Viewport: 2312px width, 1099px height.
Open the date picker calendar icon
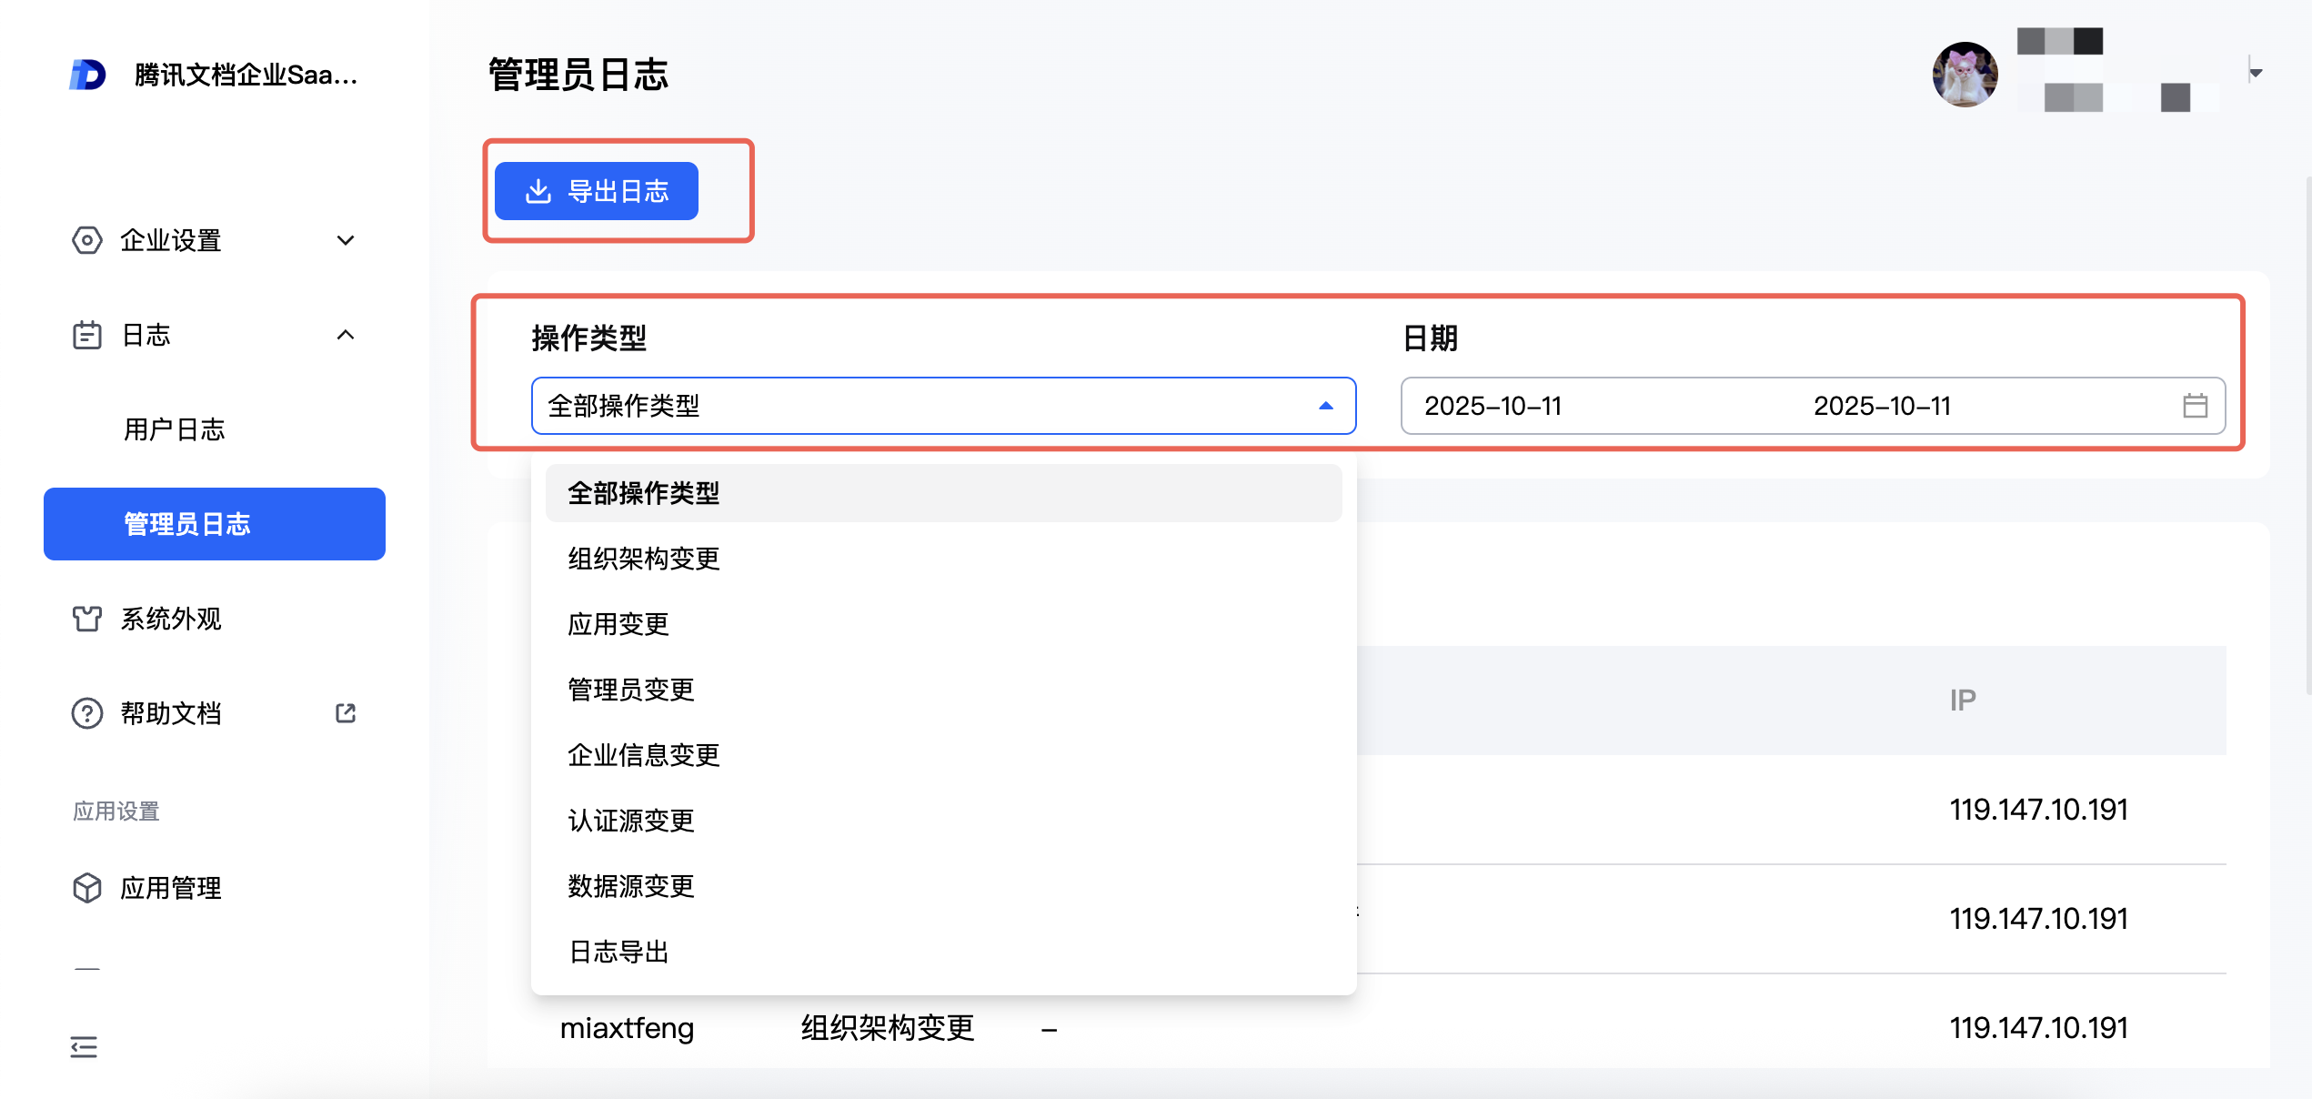[2195, 406]
